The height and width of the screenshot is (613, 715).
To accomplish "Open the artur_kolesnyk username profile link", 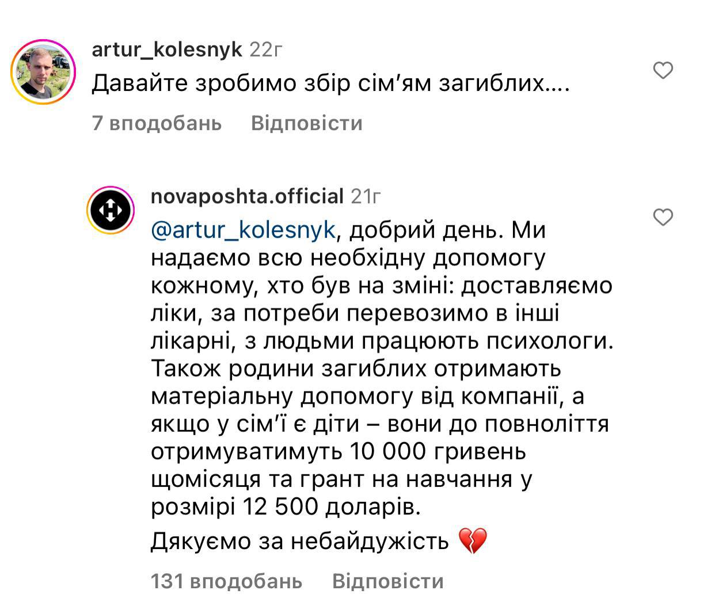I will (x=167, y=50).
